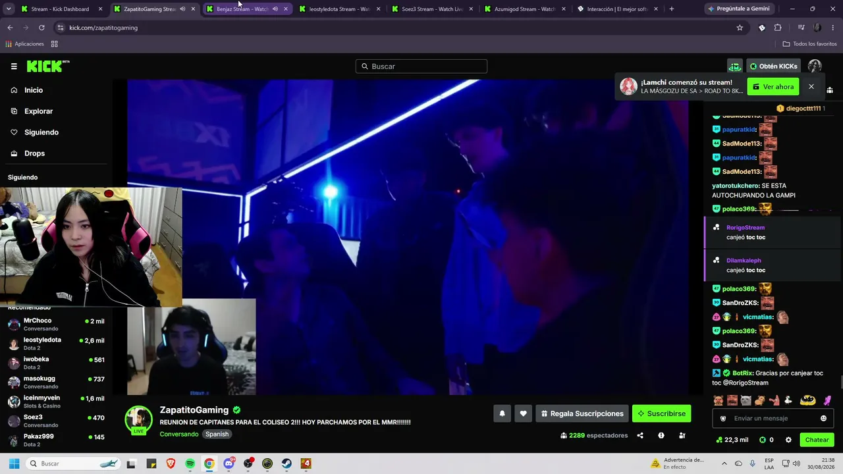Open Soez3 recommended channel
The height and width of the screenshot is (474, 843).
point(56,421)
